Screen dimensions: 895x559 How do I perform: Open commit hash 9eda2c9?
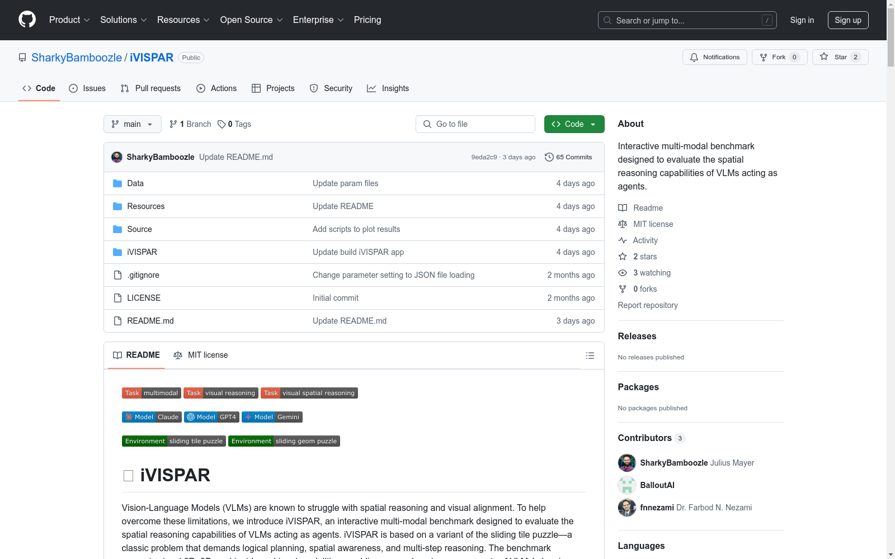[484, 157]
